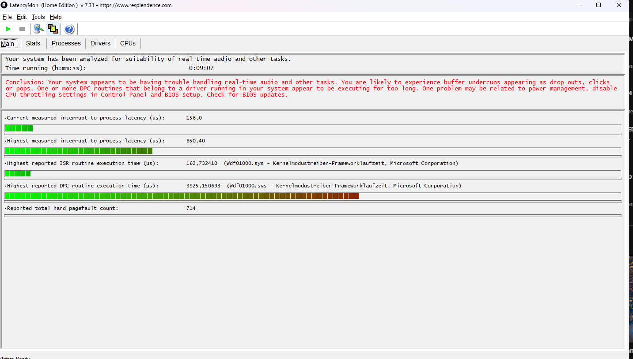Click the Wdf01000.sys driver name on DPC row
The image size is (633, 359).
coord(248,186)
